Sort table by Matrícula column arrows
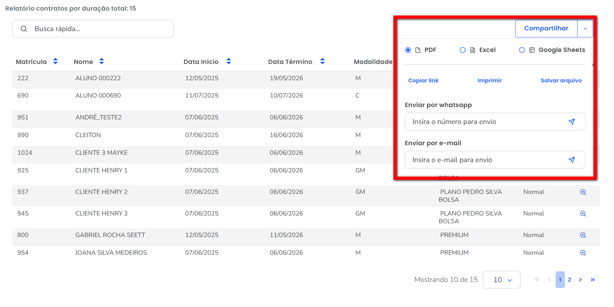 point(55,61)
